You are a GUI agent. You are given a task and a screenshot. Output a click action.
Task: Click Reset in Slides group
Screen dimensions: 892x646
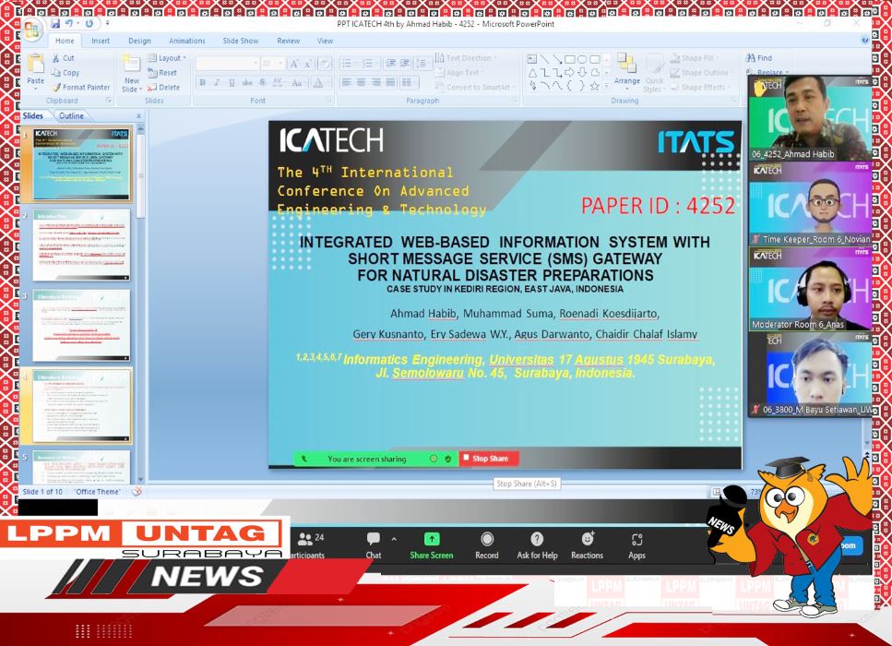[x=162, y=73]
